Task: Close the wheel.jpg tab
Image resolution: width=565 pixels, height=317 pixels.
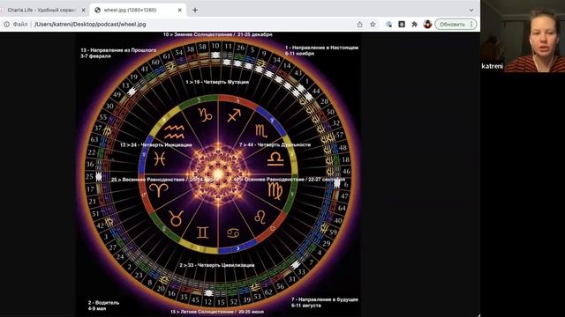Action: (x=180, y=10)
